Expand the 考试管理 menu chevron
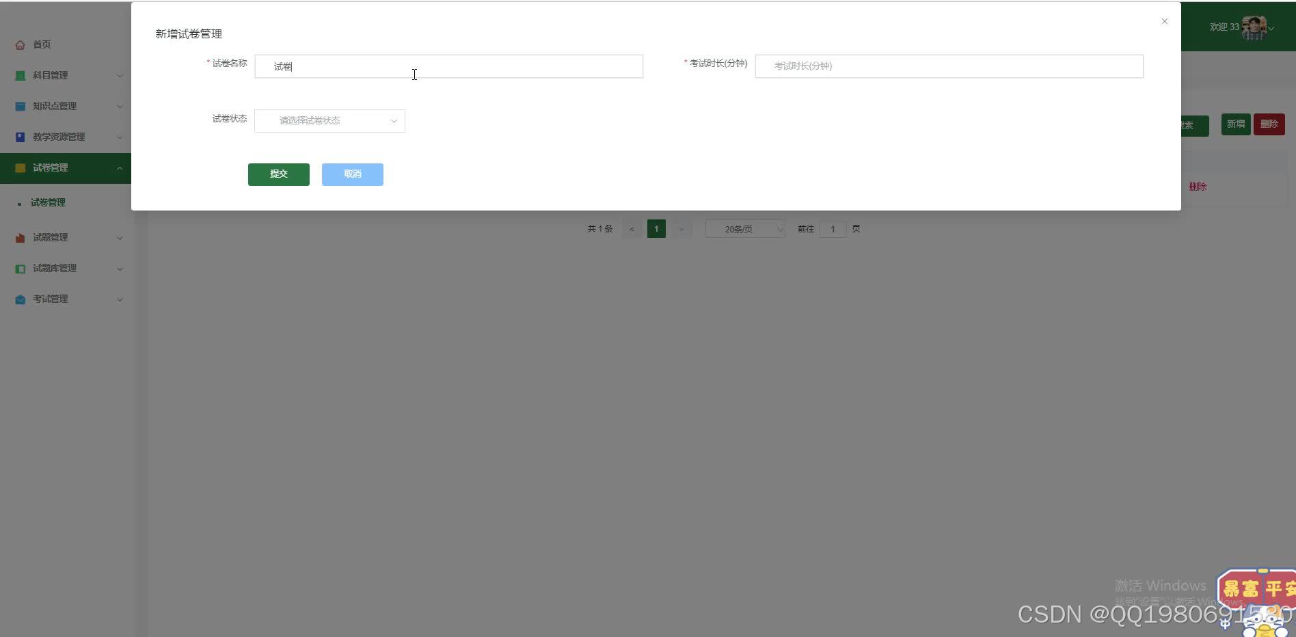The image size is (1296, 637). pos(120,299)
